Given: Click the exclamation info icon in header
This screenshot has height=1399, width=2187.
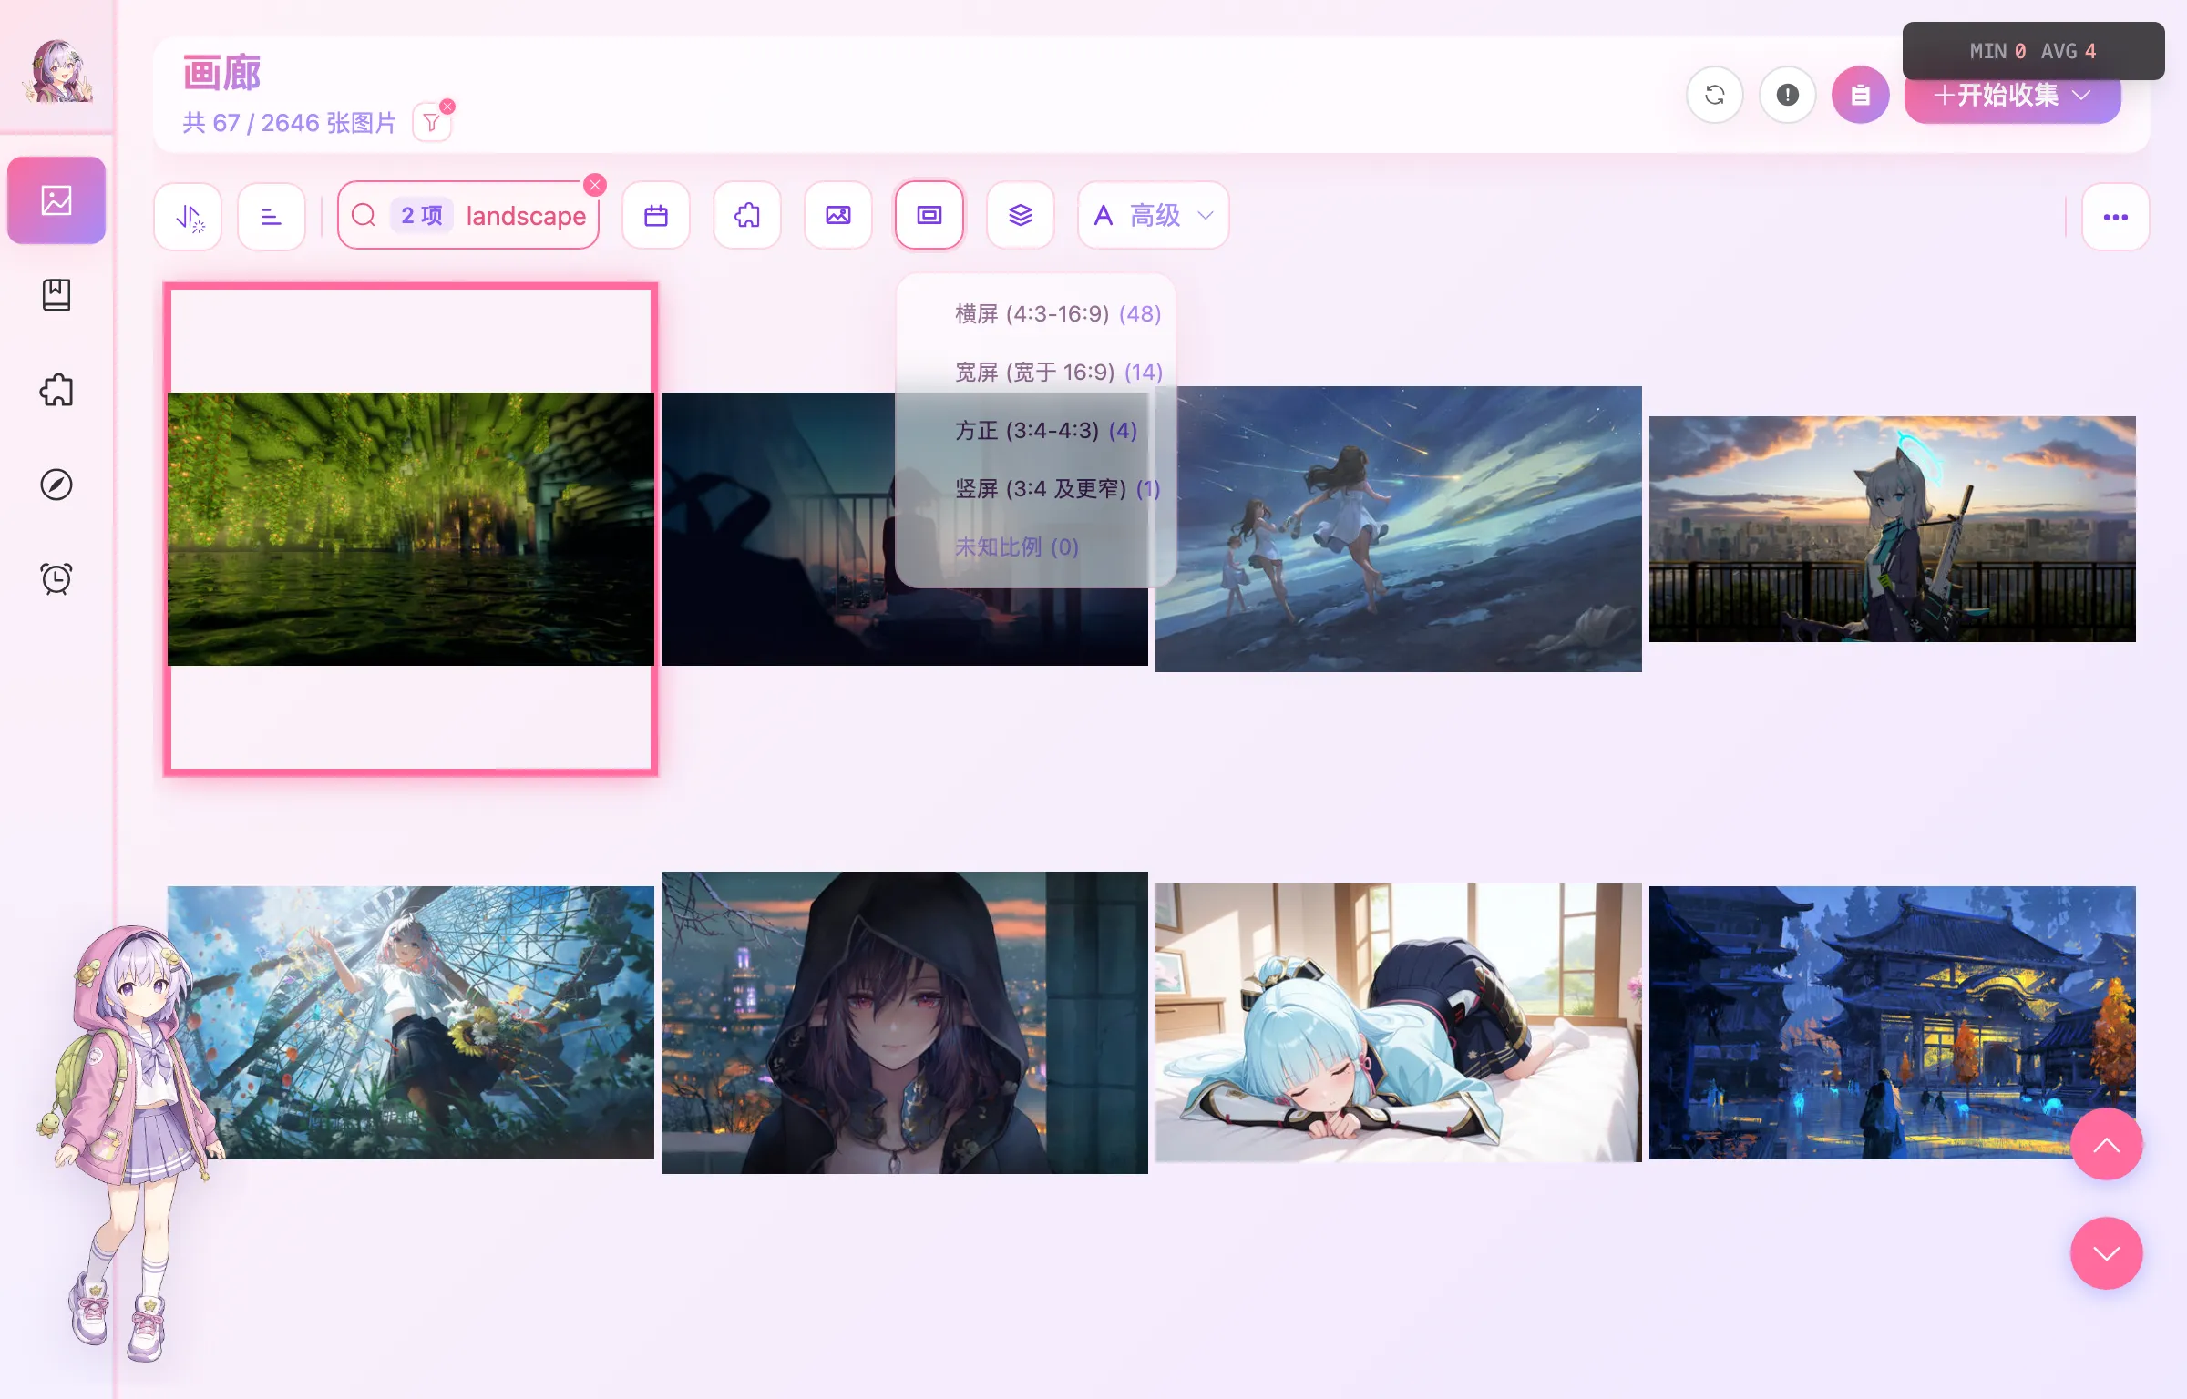Looking at the screenshot, I should (1788, 95).
